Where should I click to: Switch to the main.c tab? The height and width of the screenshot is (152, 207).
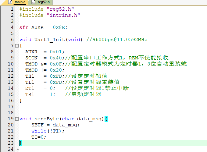coord(20,2)
